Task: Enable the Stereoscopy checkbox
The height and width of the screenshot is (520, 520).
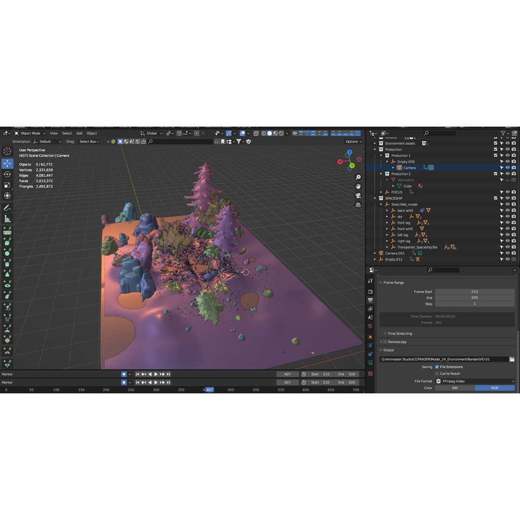Action: [385, 341]
